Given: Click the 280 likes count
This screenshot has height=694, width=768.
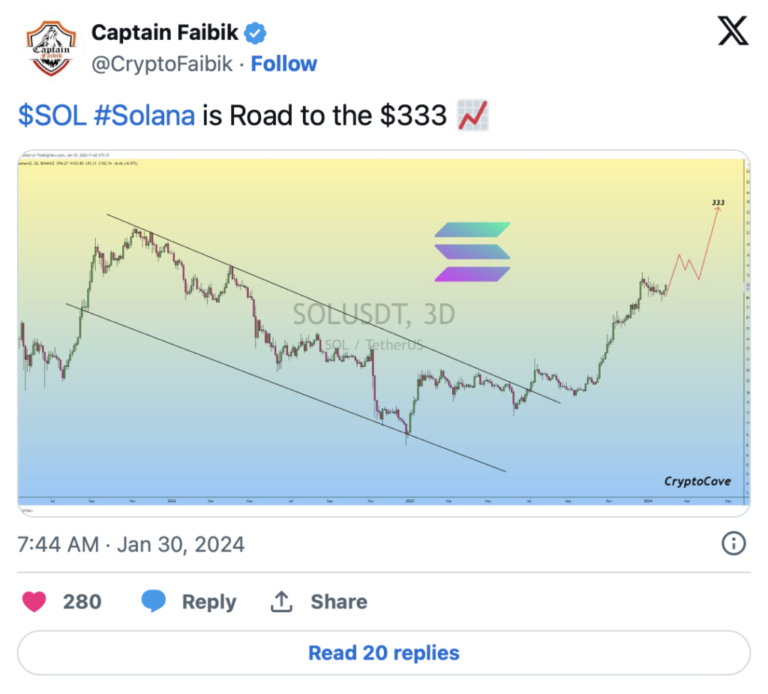Looking at the screenshot, I should [82, 602].
